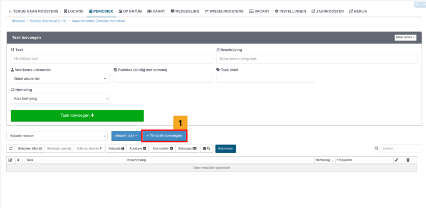
Task: Switch to the Op Datum tab
Action: click(x=130, y=11)
